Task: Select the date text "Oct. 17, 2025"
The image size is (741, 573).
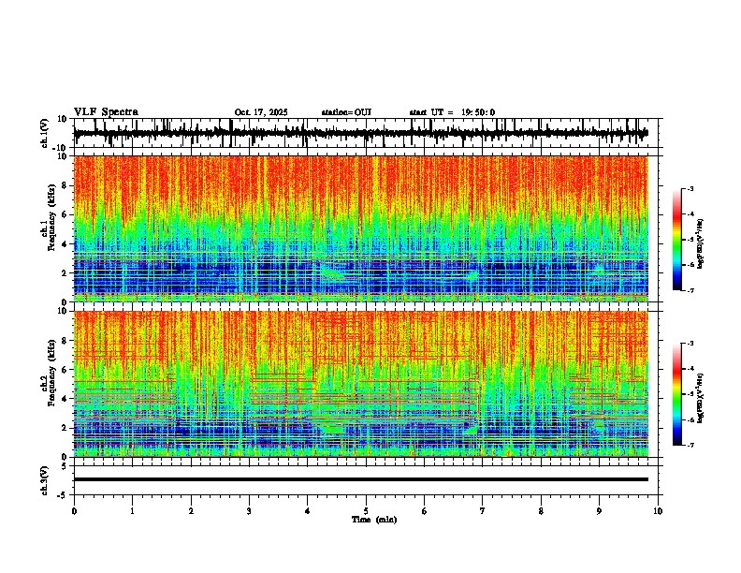Action: pos(261,112)
